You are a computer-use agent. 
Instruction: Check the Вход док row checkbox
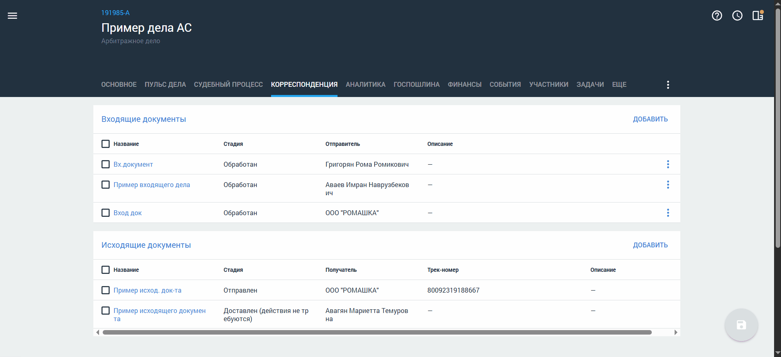click(x=106, y=213)
